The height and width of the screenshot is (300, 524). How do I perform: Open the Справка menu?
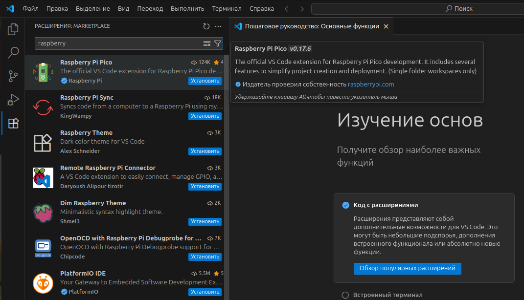[x=262, y=9]
